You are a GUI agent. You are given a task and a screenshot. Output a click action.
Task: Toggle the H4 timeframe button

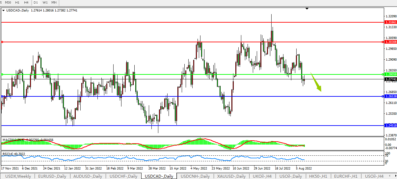coord(26,3)
